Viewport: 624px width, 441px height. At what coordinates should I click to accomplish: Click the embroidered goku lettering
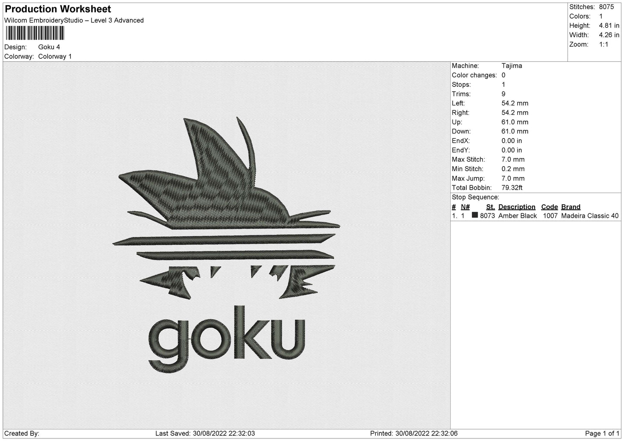pos(227,339)
